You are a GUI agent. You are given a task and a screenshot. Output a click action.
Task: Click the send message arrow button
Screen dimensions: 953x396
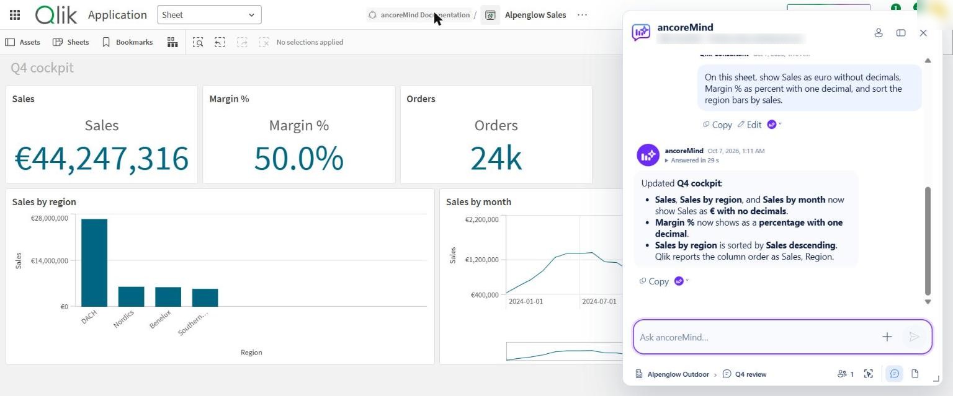(914, 337)
